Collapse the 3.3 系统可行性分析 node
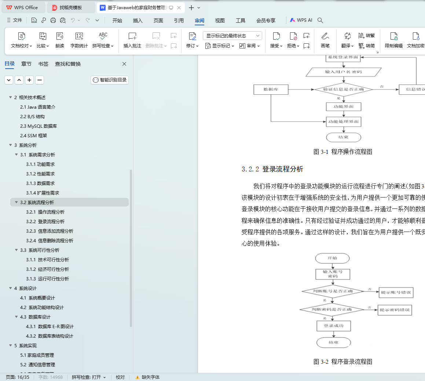The image size is (425, 381). [16, 250]
